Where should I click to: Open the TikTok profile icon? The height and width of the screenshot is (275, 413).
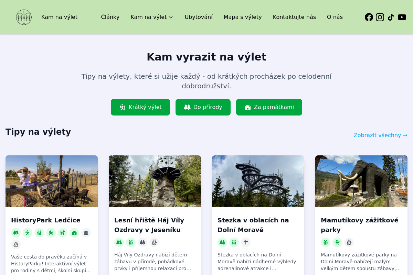point(391,17)
